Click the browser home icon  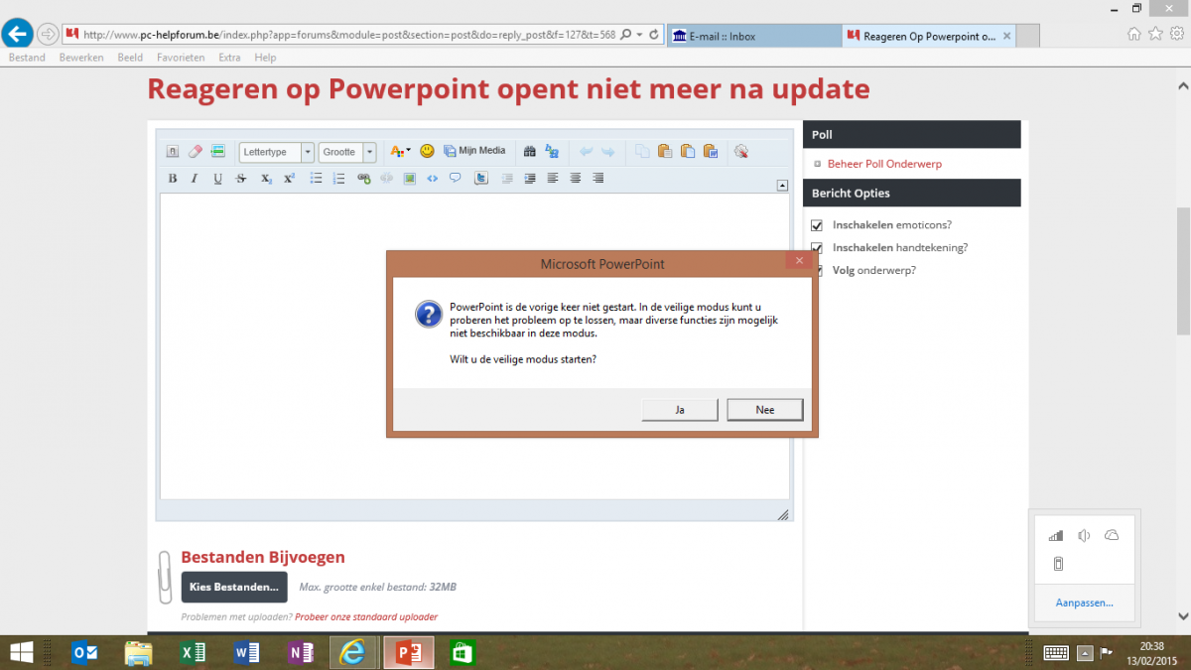click(1134, 34)
